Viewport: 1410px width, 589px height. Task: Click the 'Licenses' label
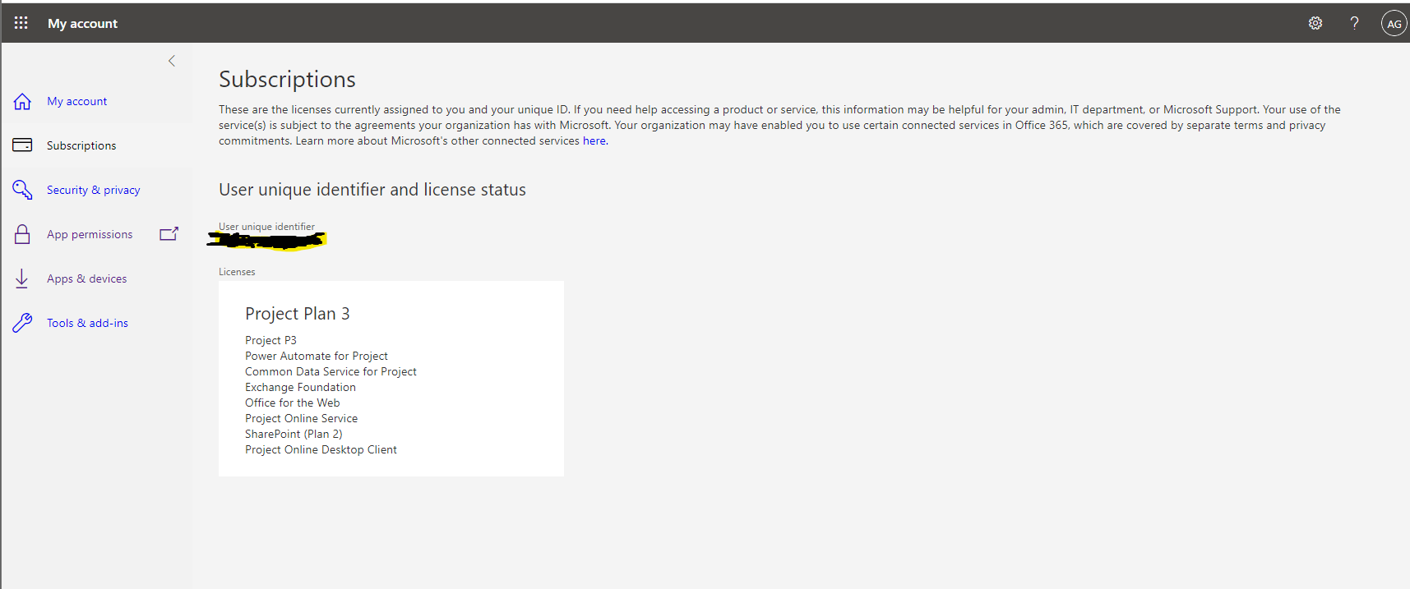[x=237, y=272]
